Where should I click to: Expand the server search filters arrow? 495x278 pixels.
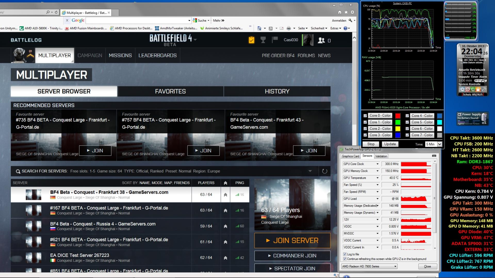click(310, 171)
